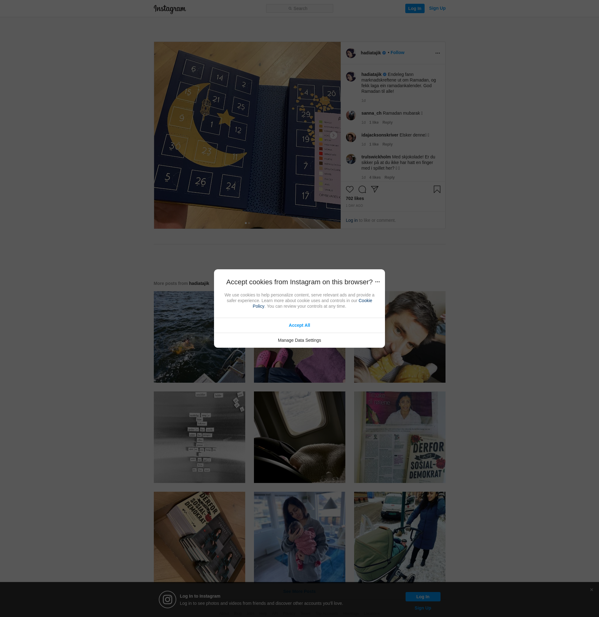Open the airplane window post thumbnail

(299, 437)
